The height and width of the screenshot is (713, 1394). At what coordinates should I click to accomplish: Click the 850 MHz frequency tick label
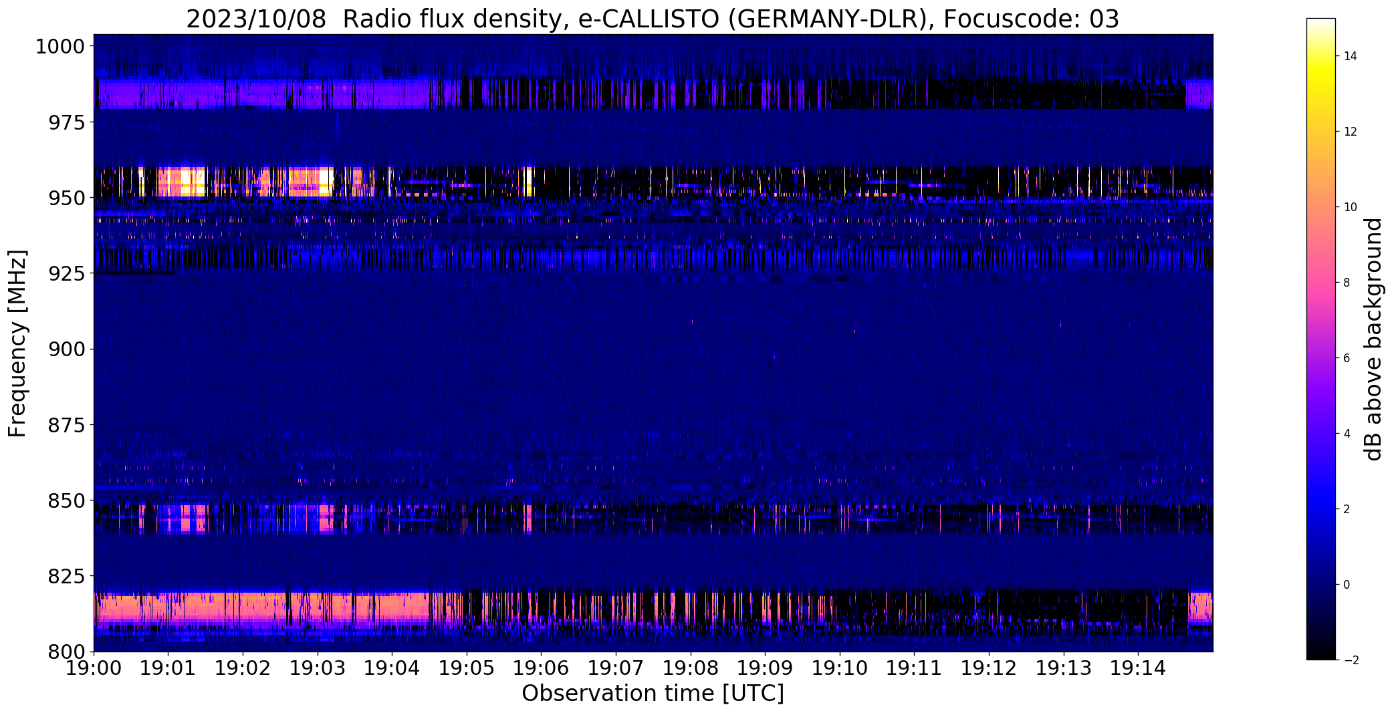pos(67,501)
